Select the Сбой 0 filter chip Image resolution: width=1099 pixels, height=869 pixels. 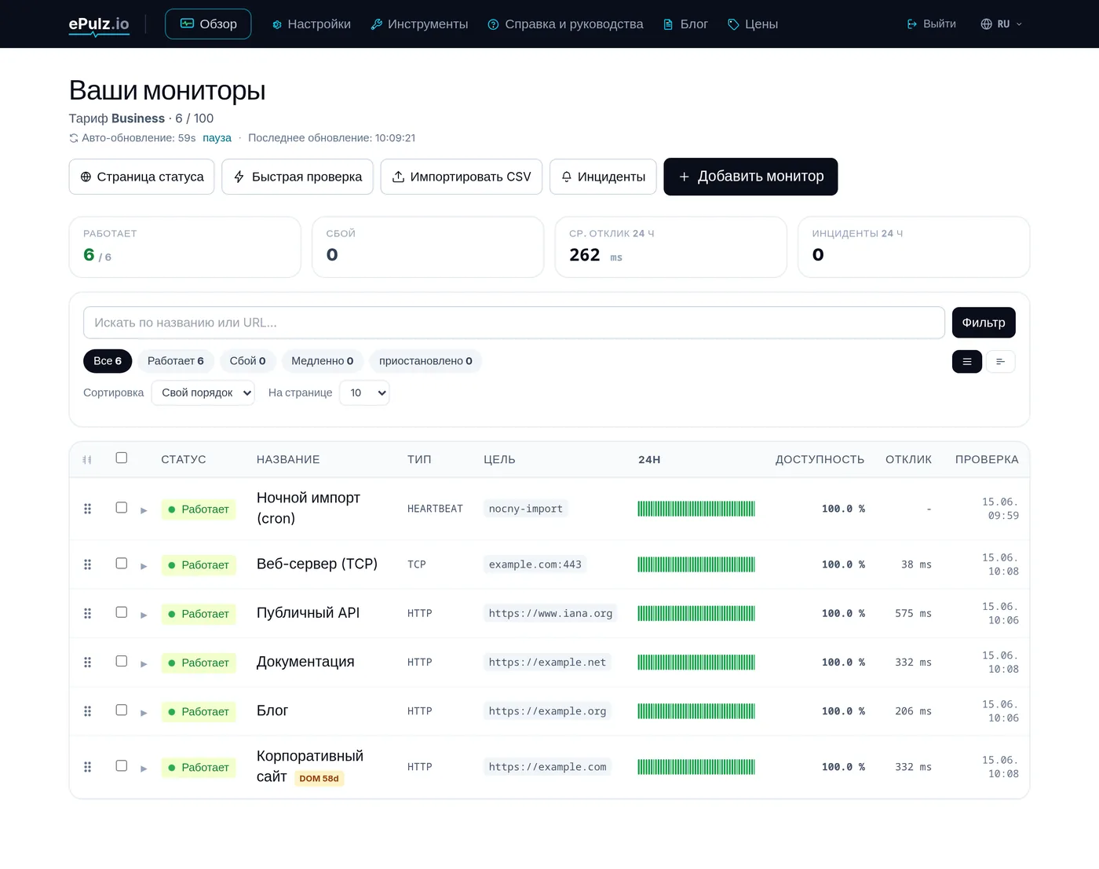tap(248, 361)
